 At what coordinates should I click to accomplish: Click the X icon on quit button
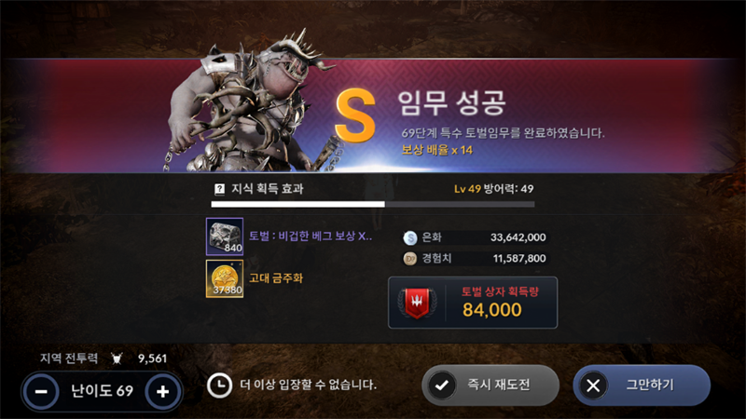coord(593,385)
